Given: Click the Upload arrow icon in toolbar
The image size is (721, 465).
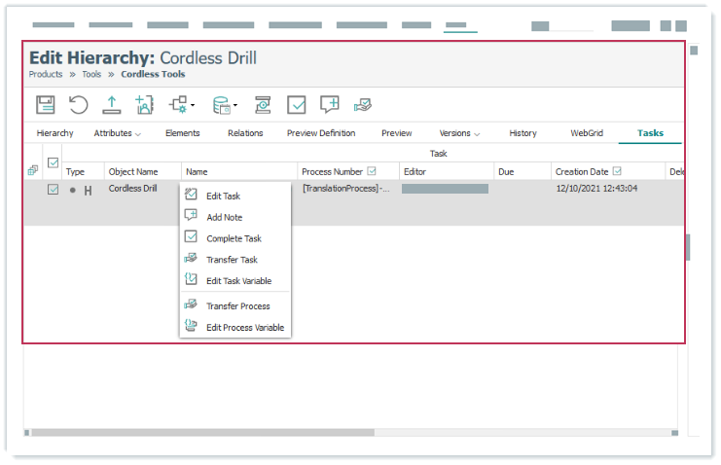Looking at the screenshot, I should point(111,104).
